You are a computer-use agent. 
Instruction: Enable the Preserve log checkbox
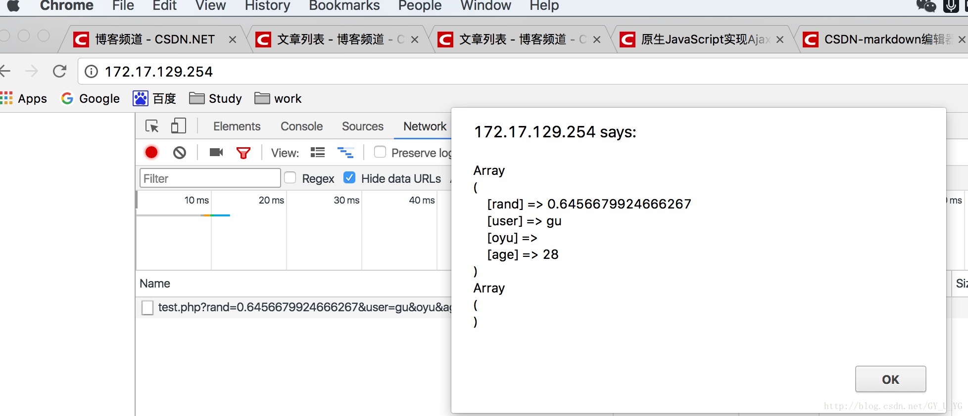(380, 152)
